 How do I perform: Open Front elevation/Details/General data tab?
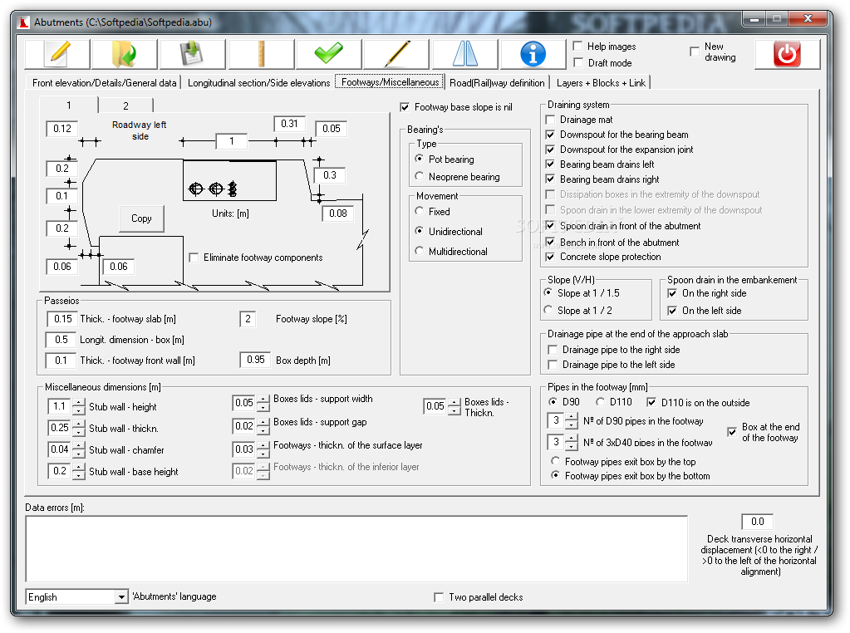pyautogui.click(x=104, y=83)
